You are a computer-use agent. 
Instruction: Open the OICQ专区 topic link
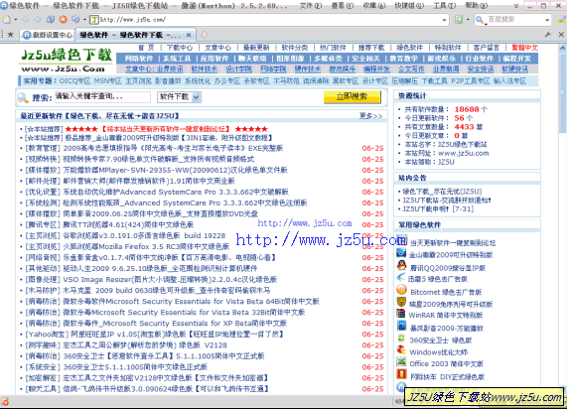pos(74,81)
